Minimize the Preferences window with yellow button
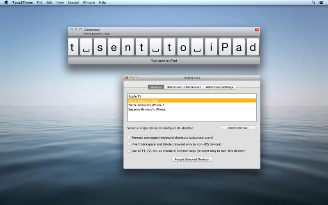 coord(131,78)
